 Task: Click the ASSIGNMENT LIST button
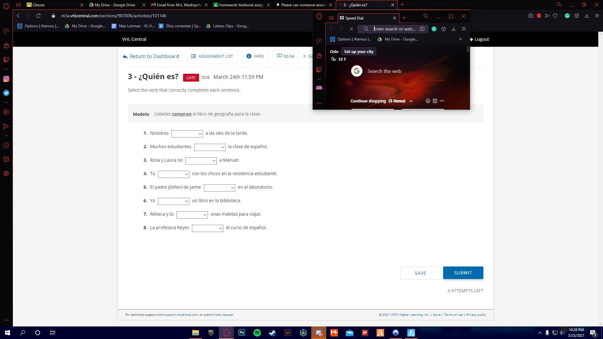click(x=212, y=56)
